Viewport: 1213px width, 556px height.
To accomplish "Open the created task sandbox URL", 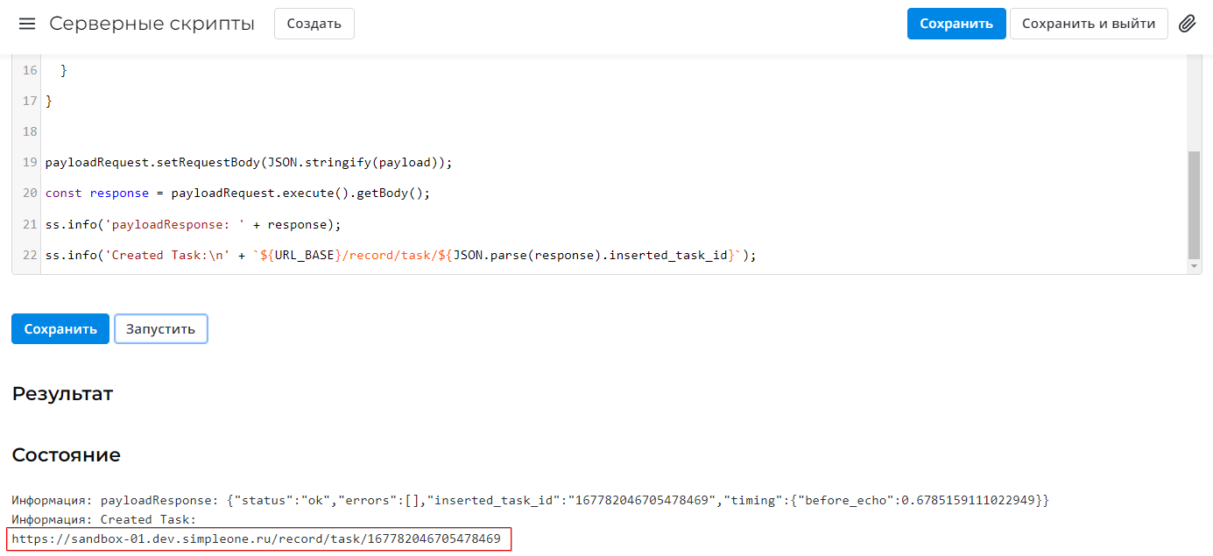I will click(x=257, y=538).
